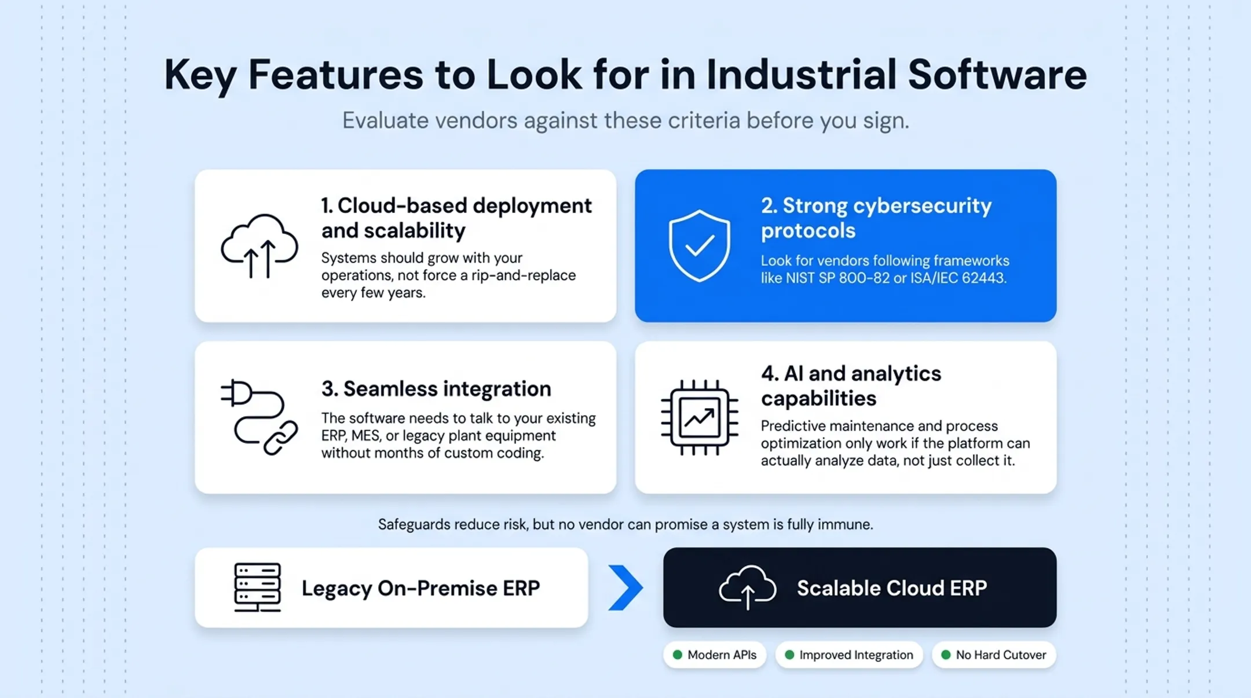Select the Modern APIs pill
The width and height of the screenshot is (1251, 698).
pos(715,655)
